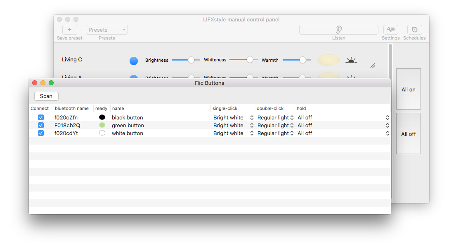Viewport: 449px width, 243px height.
Task: Click the double-click column header
Action: [274, 108]
